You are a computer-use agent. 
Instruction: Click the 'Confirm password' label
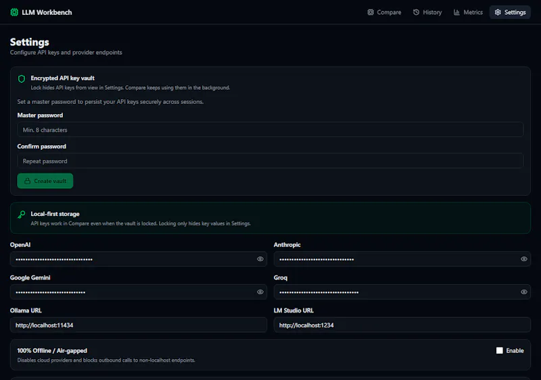[41, 146]
